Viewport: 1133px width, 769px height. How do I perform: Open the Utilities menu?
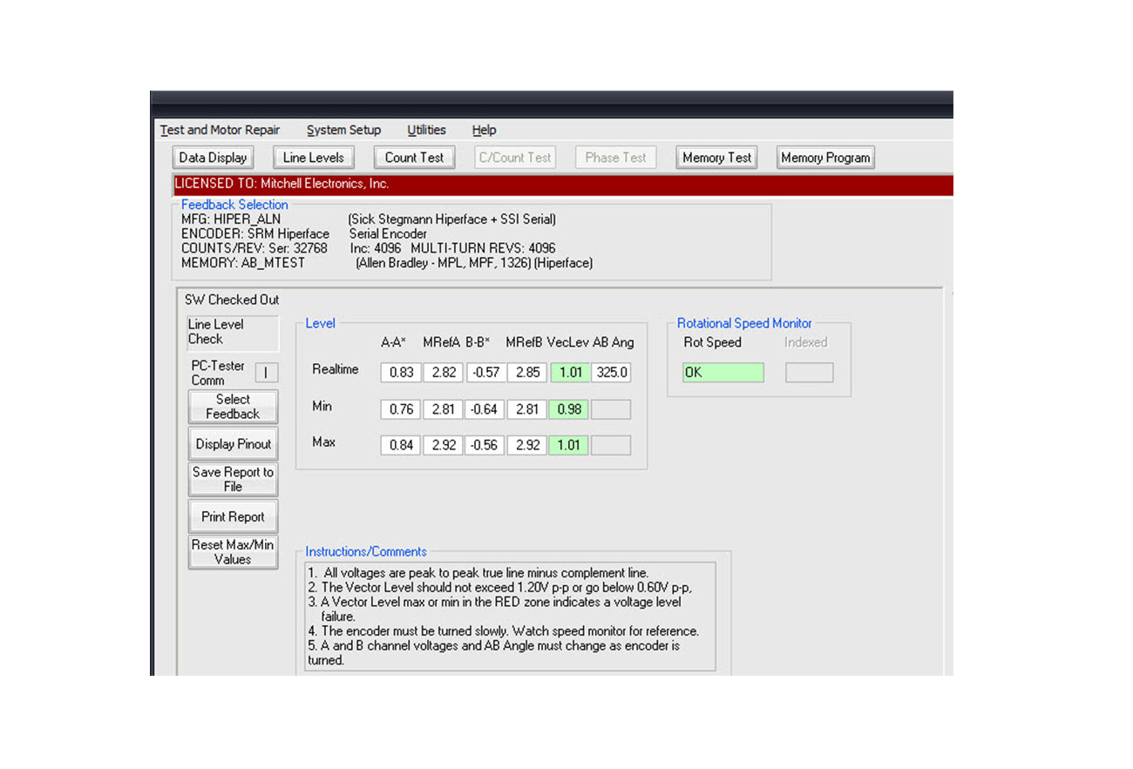pyautogui.click(x=426, y=131)
